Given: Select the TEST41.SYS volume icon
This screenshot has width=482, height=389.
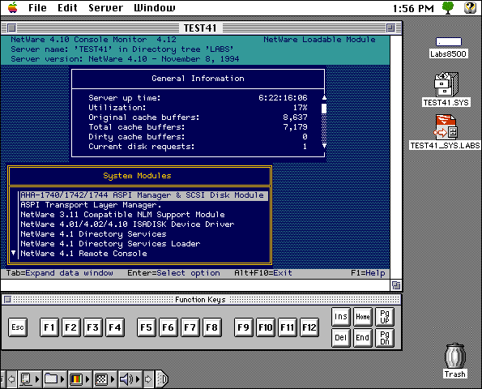Looking at the screenshot, I should [x=446, y=90].
